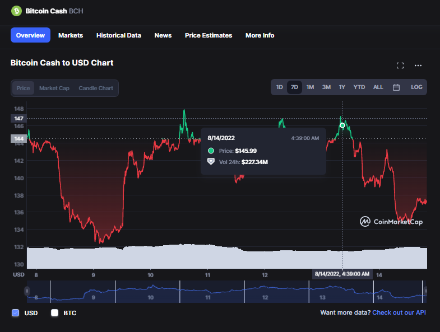This screenshot has height=332, width=440.
Task: Click left handle of range navigator
Action: click(x=27, y=291)
